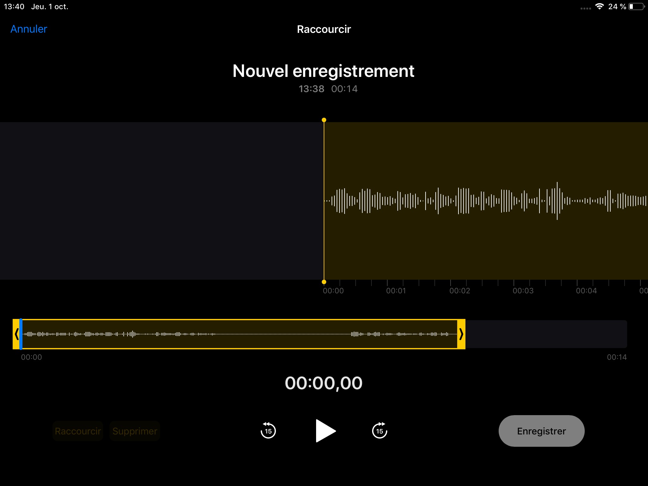Skip back 15 seconds
The image size is (648, 486).
pyautogui.click(x=268, y=431)
